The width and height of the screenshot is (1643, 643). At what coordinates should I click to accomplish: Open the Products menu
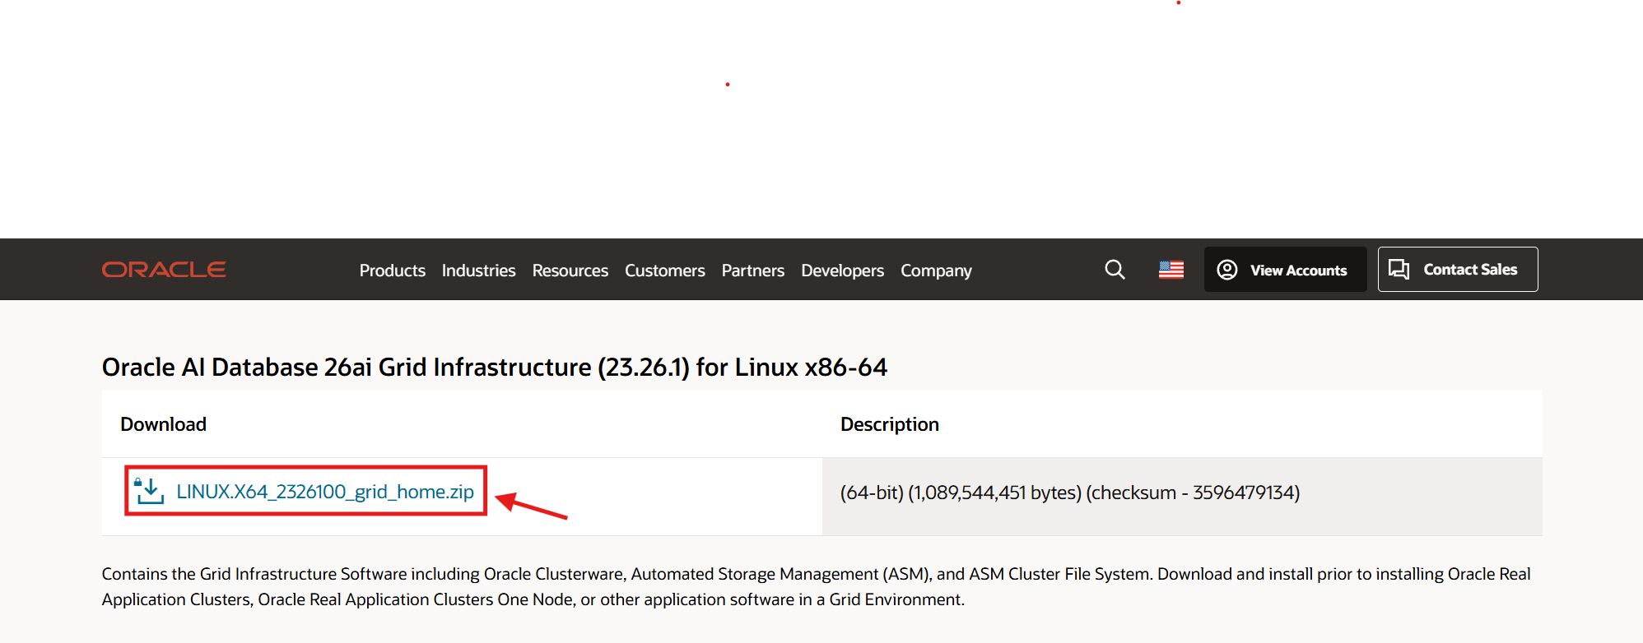[x=392, y=271]
